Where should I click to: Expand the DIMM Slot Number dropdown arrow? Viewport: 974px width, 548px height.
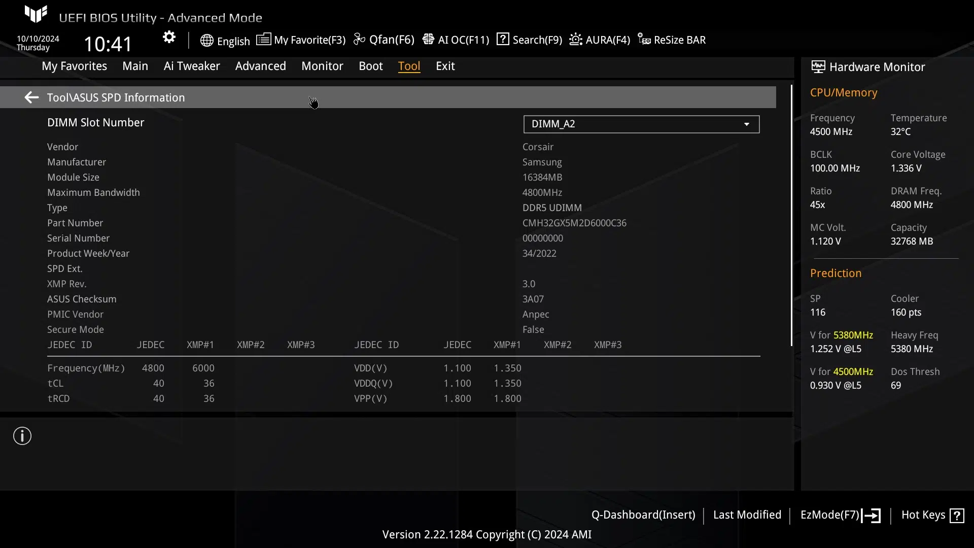(746, 124)
